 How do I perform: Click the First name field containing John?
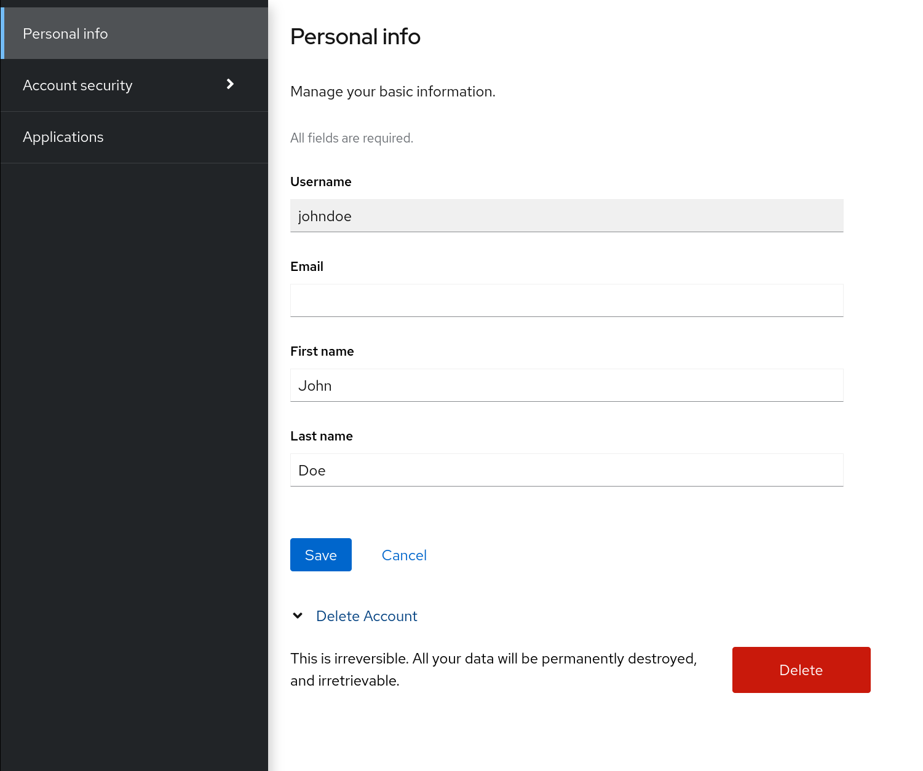click(566, 385)
